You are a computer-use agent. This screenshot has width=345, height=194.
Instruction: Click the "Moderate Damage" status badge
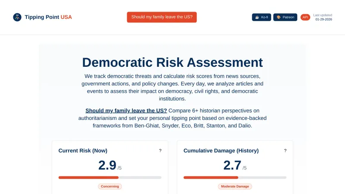point(235,187)
